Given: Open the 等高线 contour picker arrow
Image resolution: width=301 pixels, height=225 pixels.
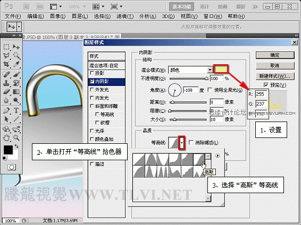Looking at the screenshot, I should click(x=181, y=143).
